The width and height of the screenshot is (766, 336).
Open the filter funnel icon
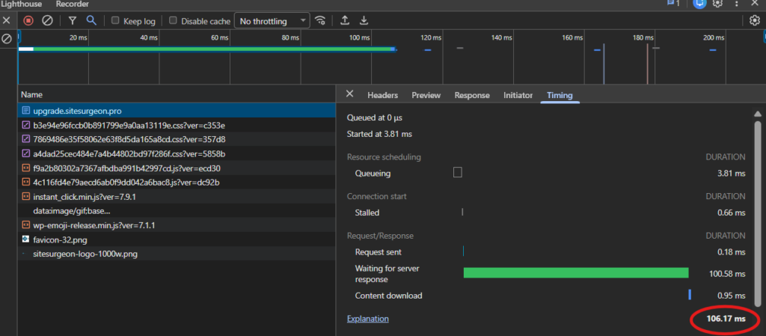(73, 20)
